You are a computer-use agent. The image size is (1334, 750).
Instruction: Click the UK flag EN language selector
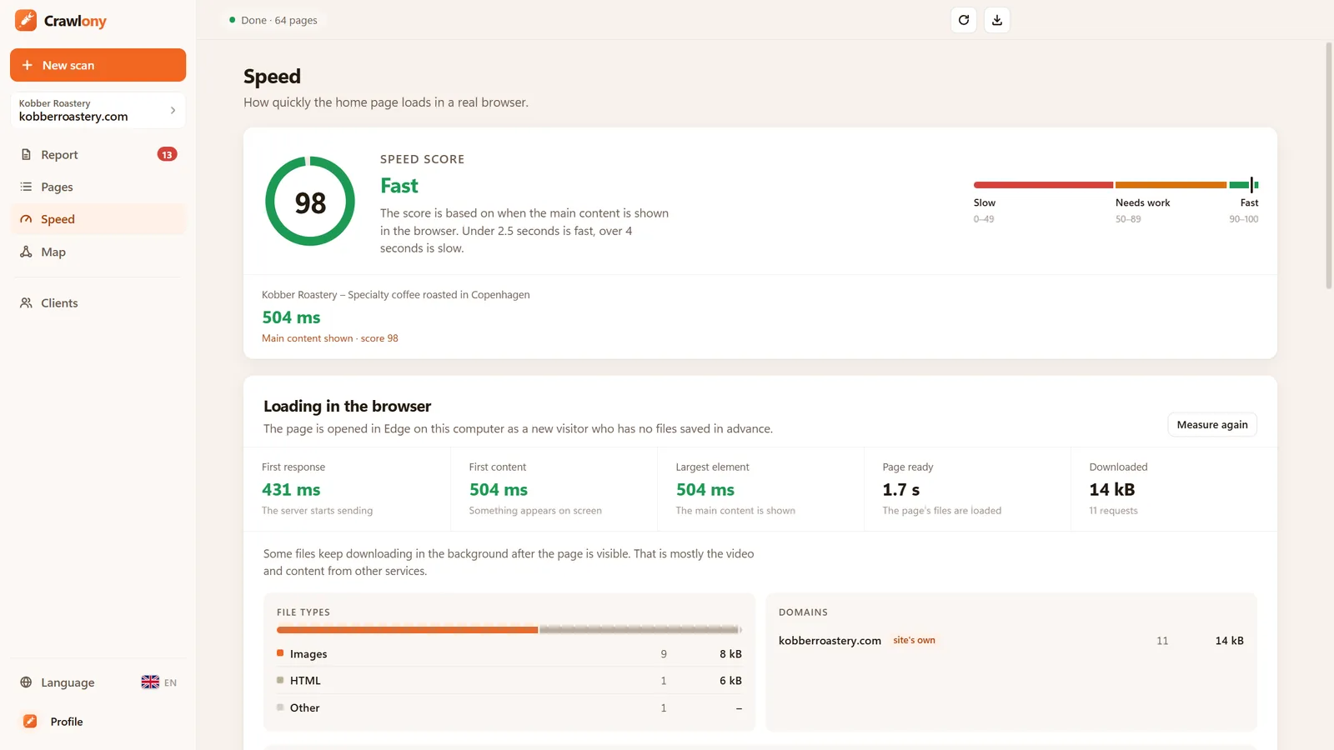click(x=158, y=682)
